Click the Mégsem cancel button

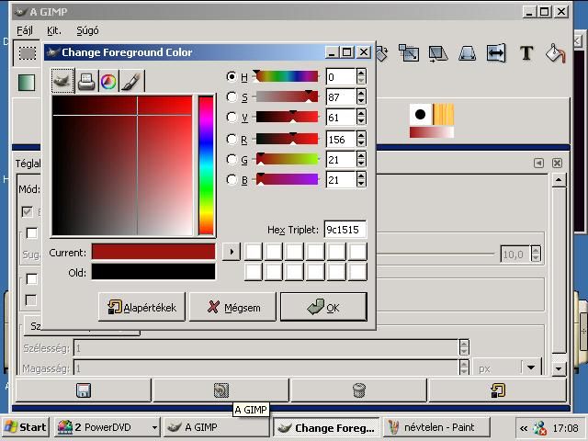pyautogui.click(x=232, y=308)
